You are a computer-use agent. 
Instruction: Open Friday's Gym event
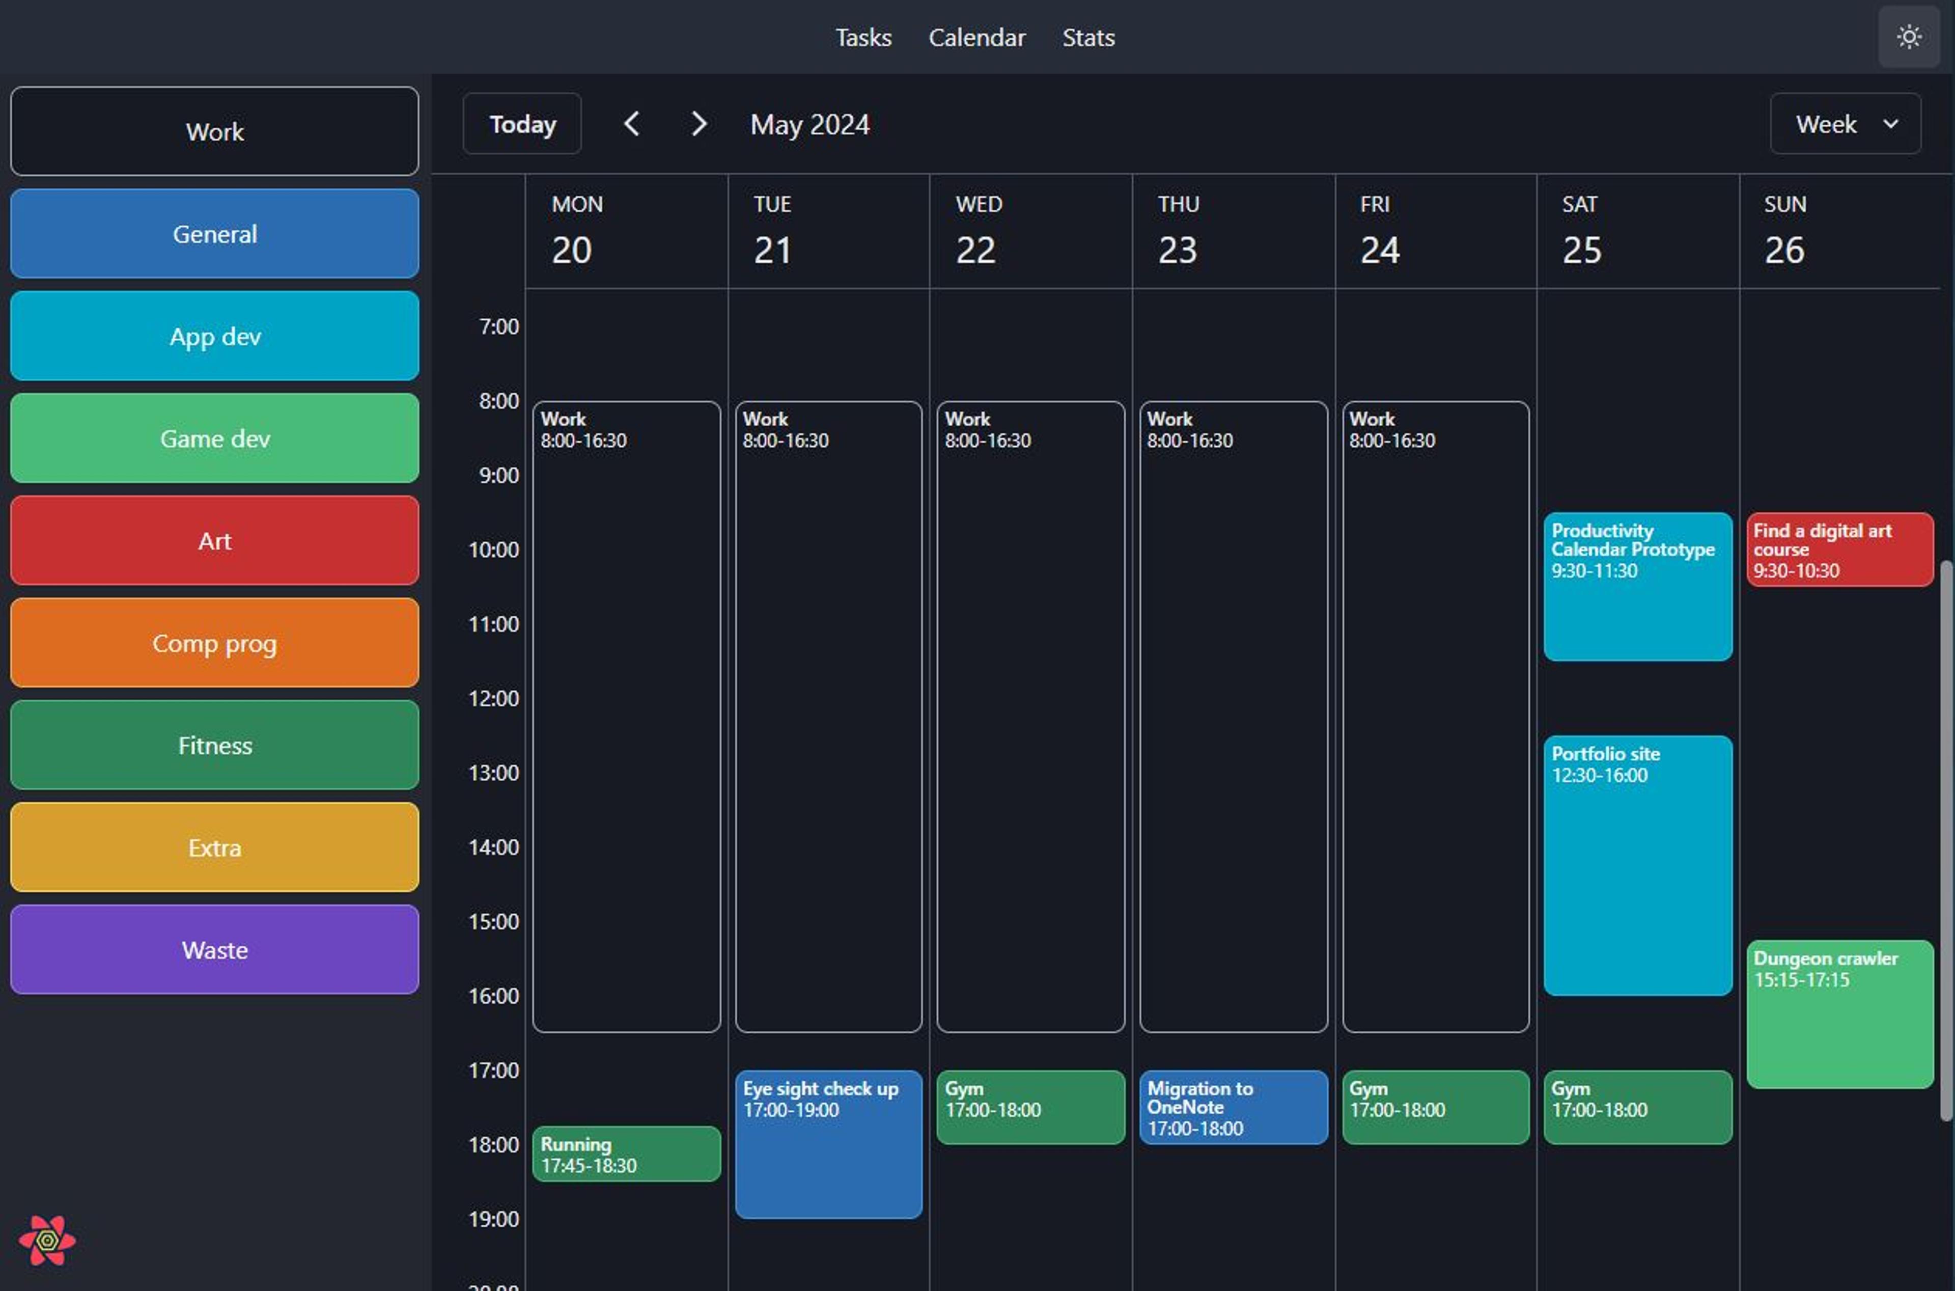(x=1436, y=1107)
